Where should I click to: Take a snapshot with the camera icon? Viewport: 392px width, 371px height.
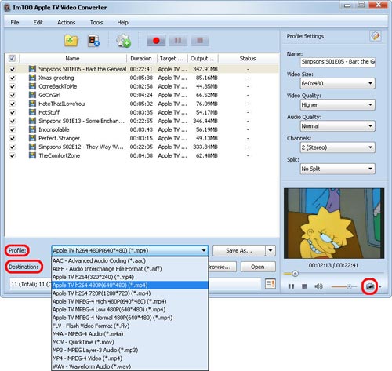pyautogui.click(x=369, y=286)
